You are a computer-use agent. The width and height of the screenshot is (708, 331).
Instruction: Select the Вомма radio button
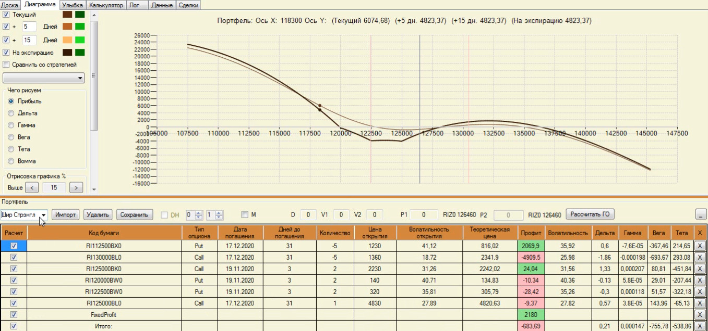pyautogui.click(x=11, y=161)
